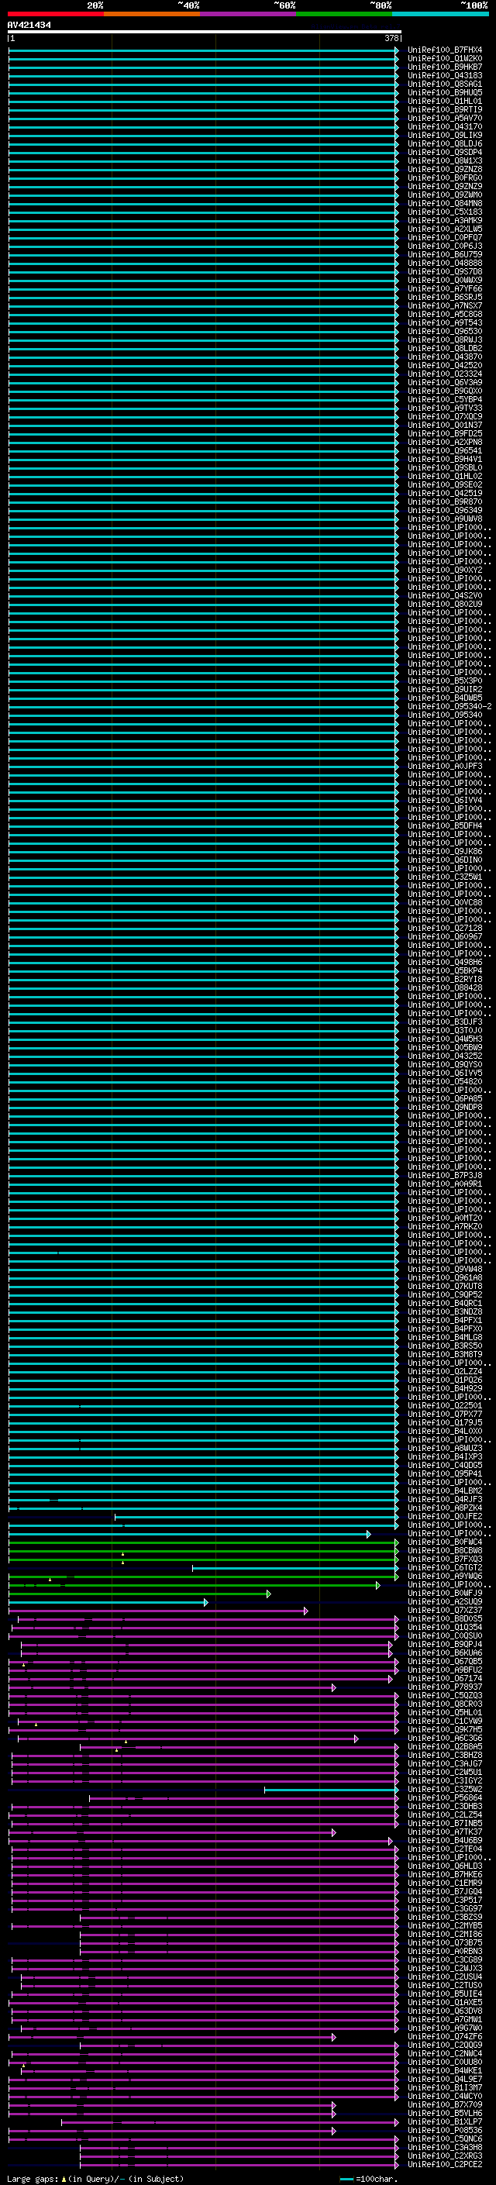Select hit label UniRef100_Q9SBL0

[445, 467]
